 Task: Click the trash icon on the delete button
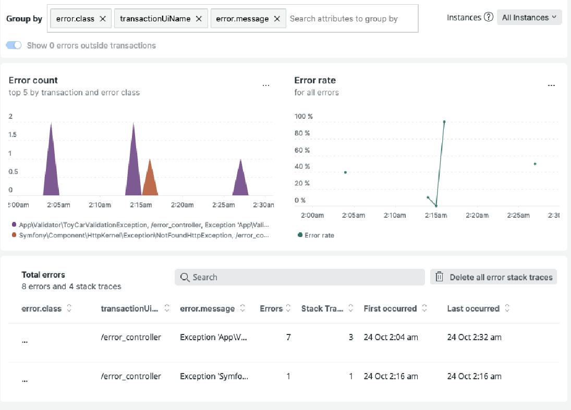440,277
